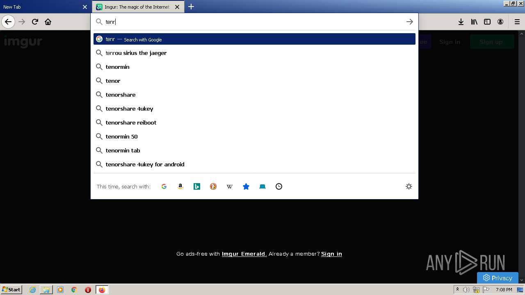
Task: Search in Bookmarks via star icon
Action: click(x=246, y=186)
